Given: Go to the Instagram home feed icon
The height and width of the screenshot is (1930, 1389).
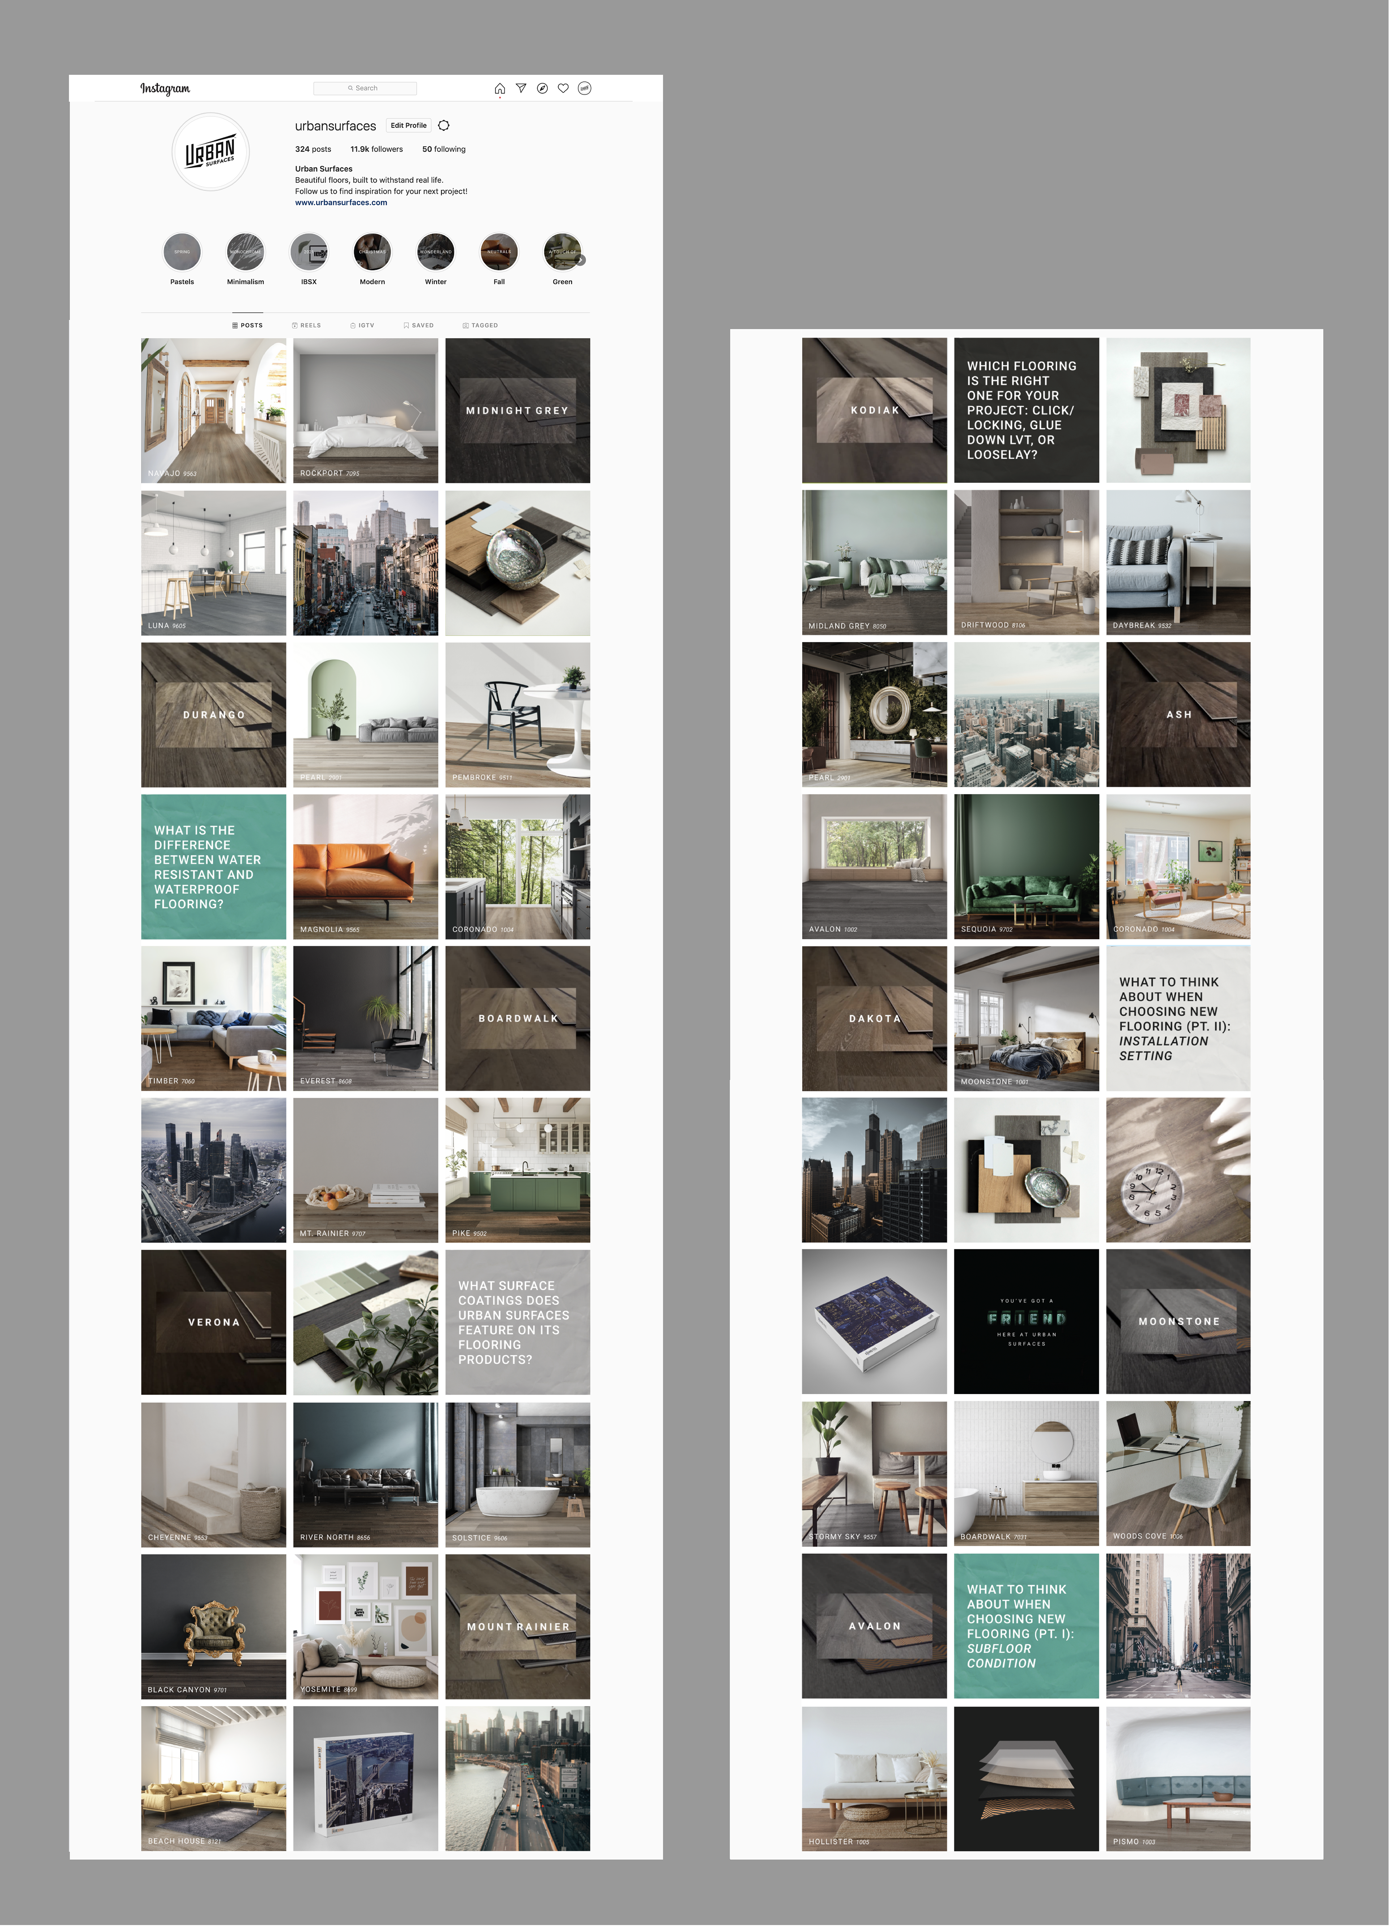Looking at the screenshot, I should pyautogui.click(x=500, y=89).
